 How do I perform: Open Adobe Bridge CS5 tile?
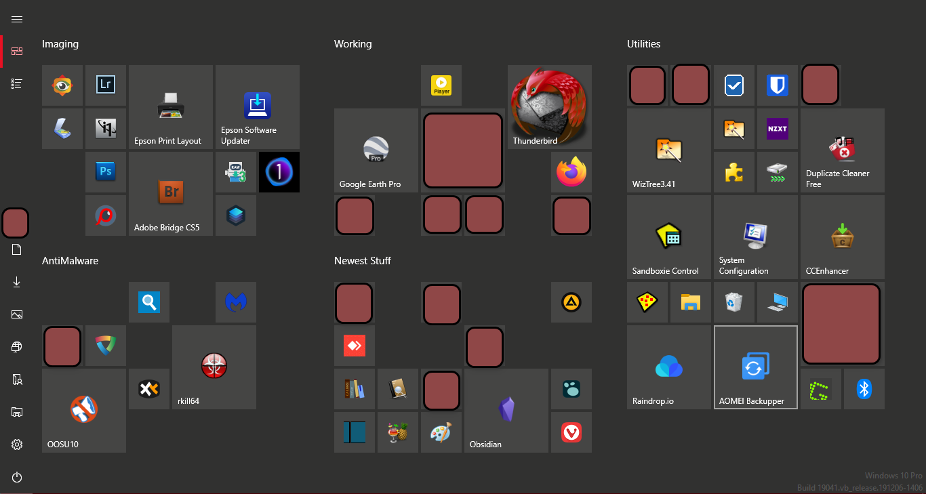pyautogui.click(x=171, y=194)
